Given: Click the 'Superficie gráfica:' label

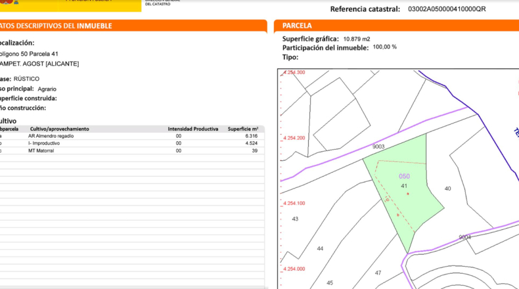Looking at the screenshot, I should (311, 39).
